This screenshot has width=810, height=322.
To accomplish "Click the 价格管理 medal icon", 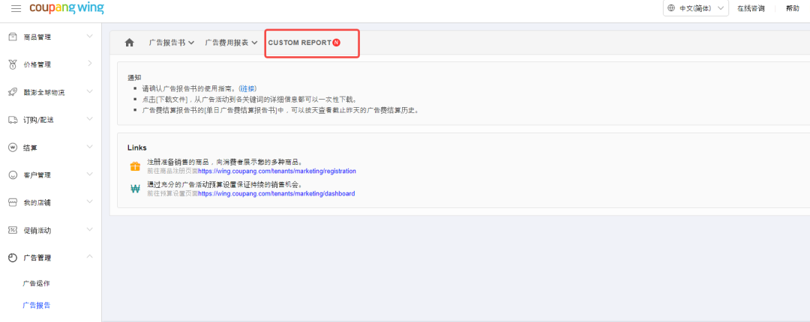I will 13,64.
